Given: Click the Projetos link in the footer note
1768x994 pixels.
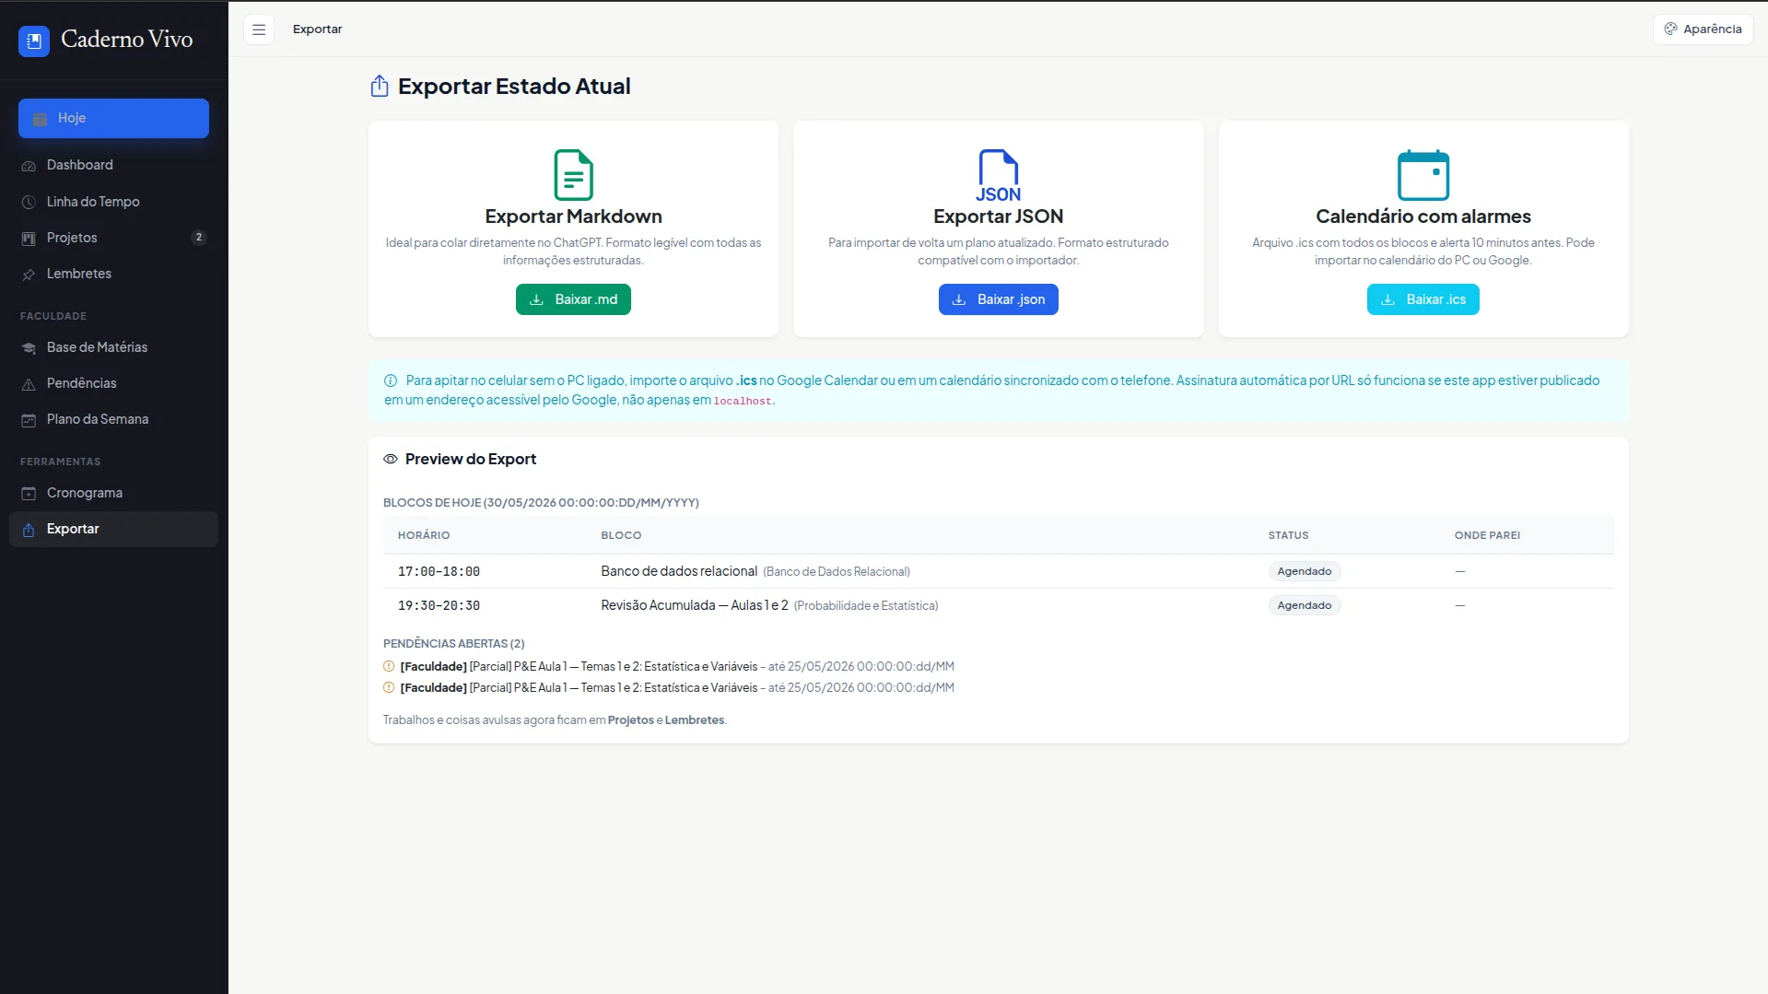Looking at the screenshot, I should [x=630, y=720].
